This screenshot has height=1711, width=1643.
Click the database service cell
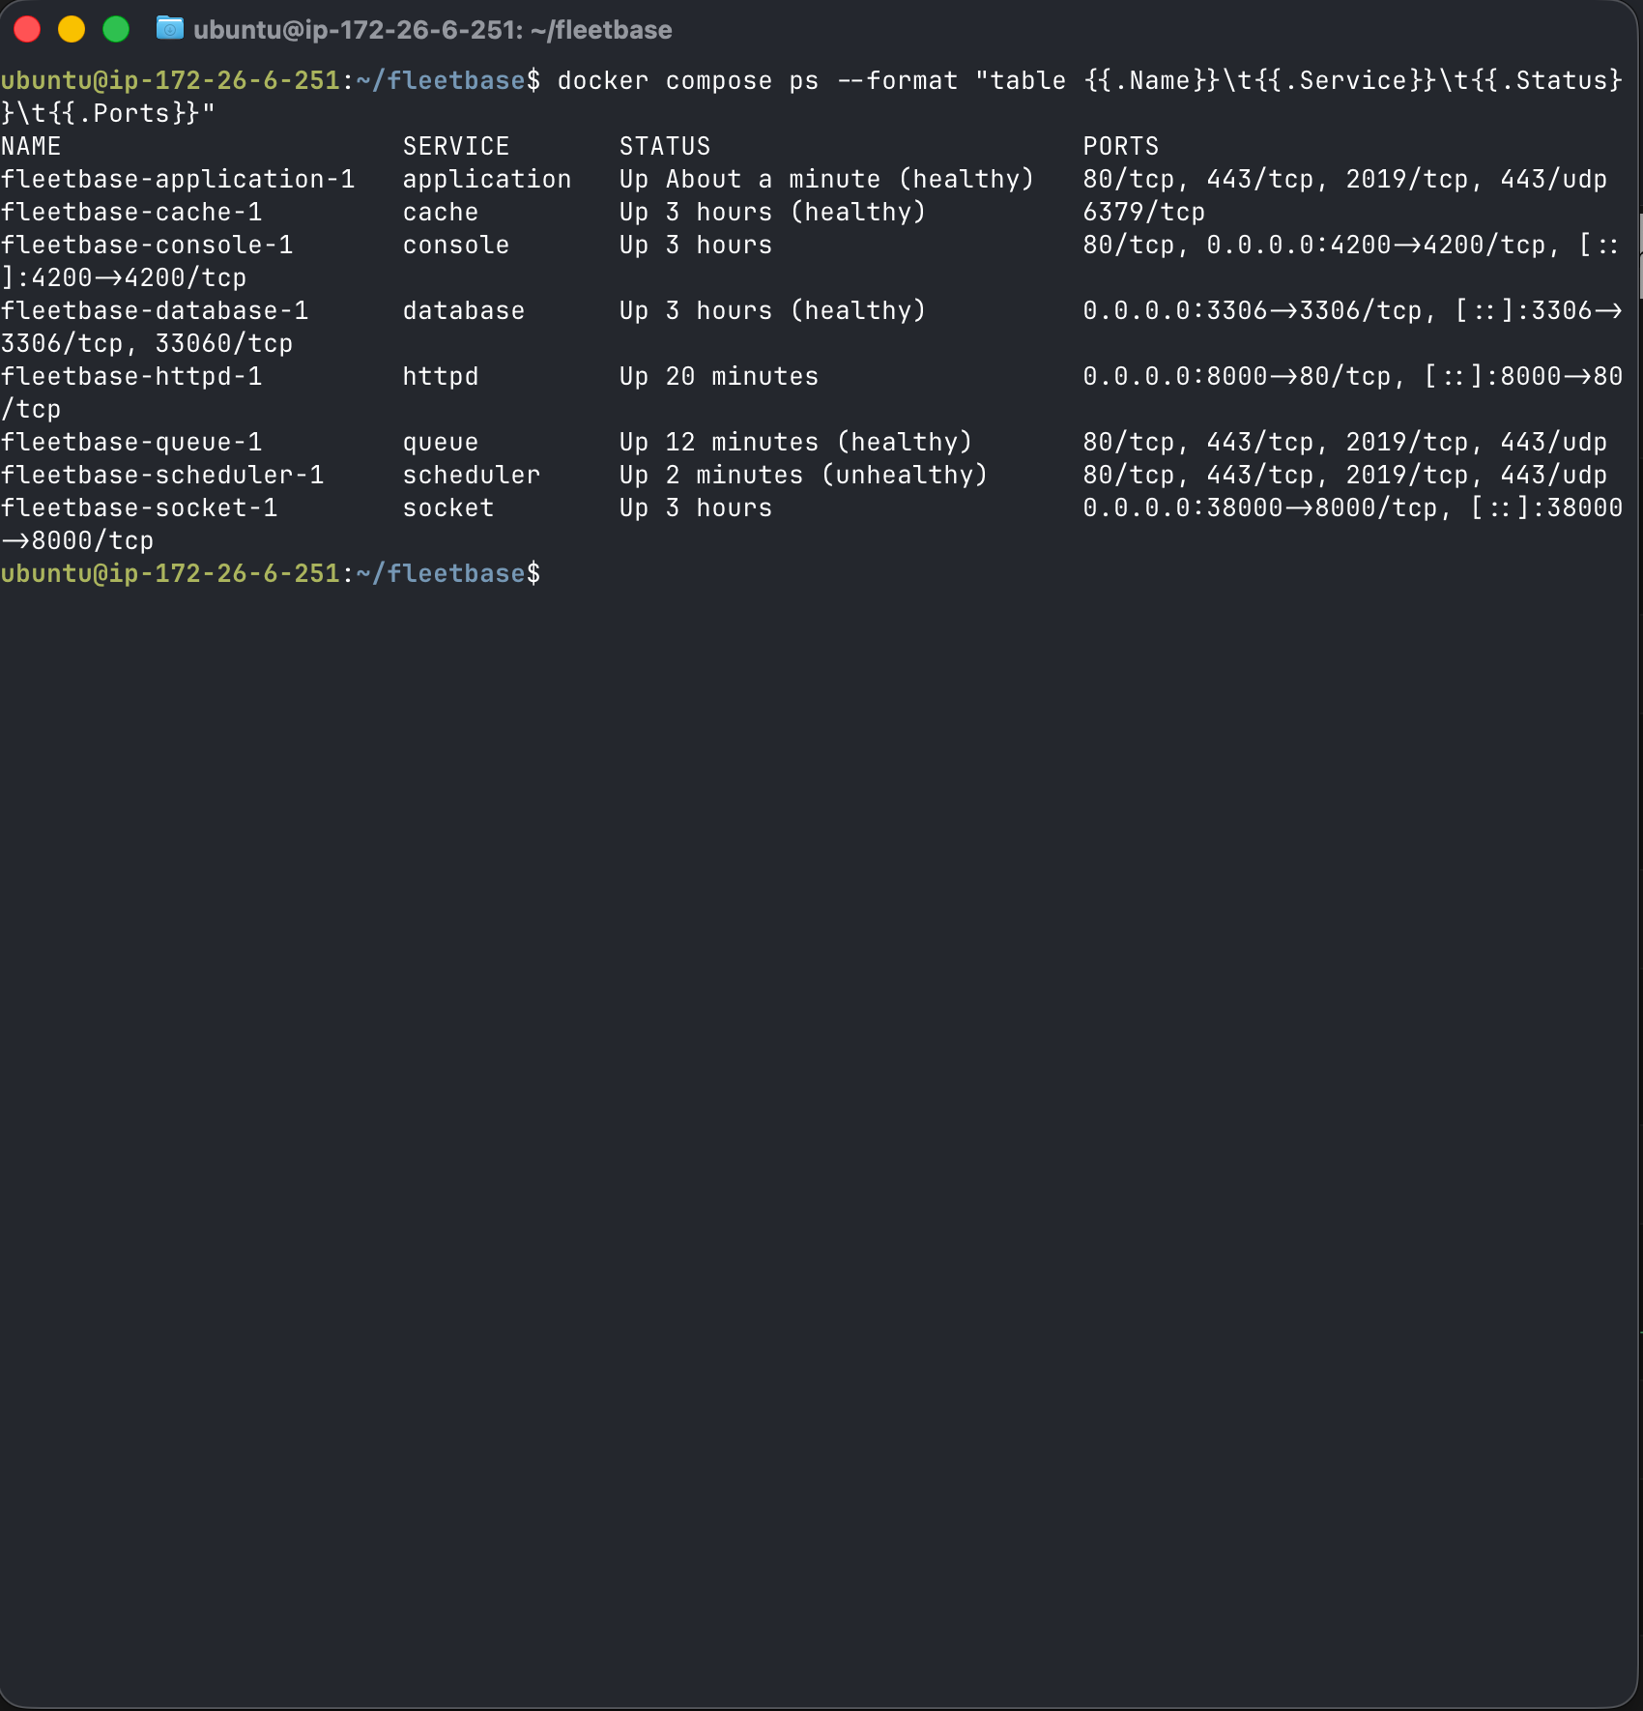point(464,310)
